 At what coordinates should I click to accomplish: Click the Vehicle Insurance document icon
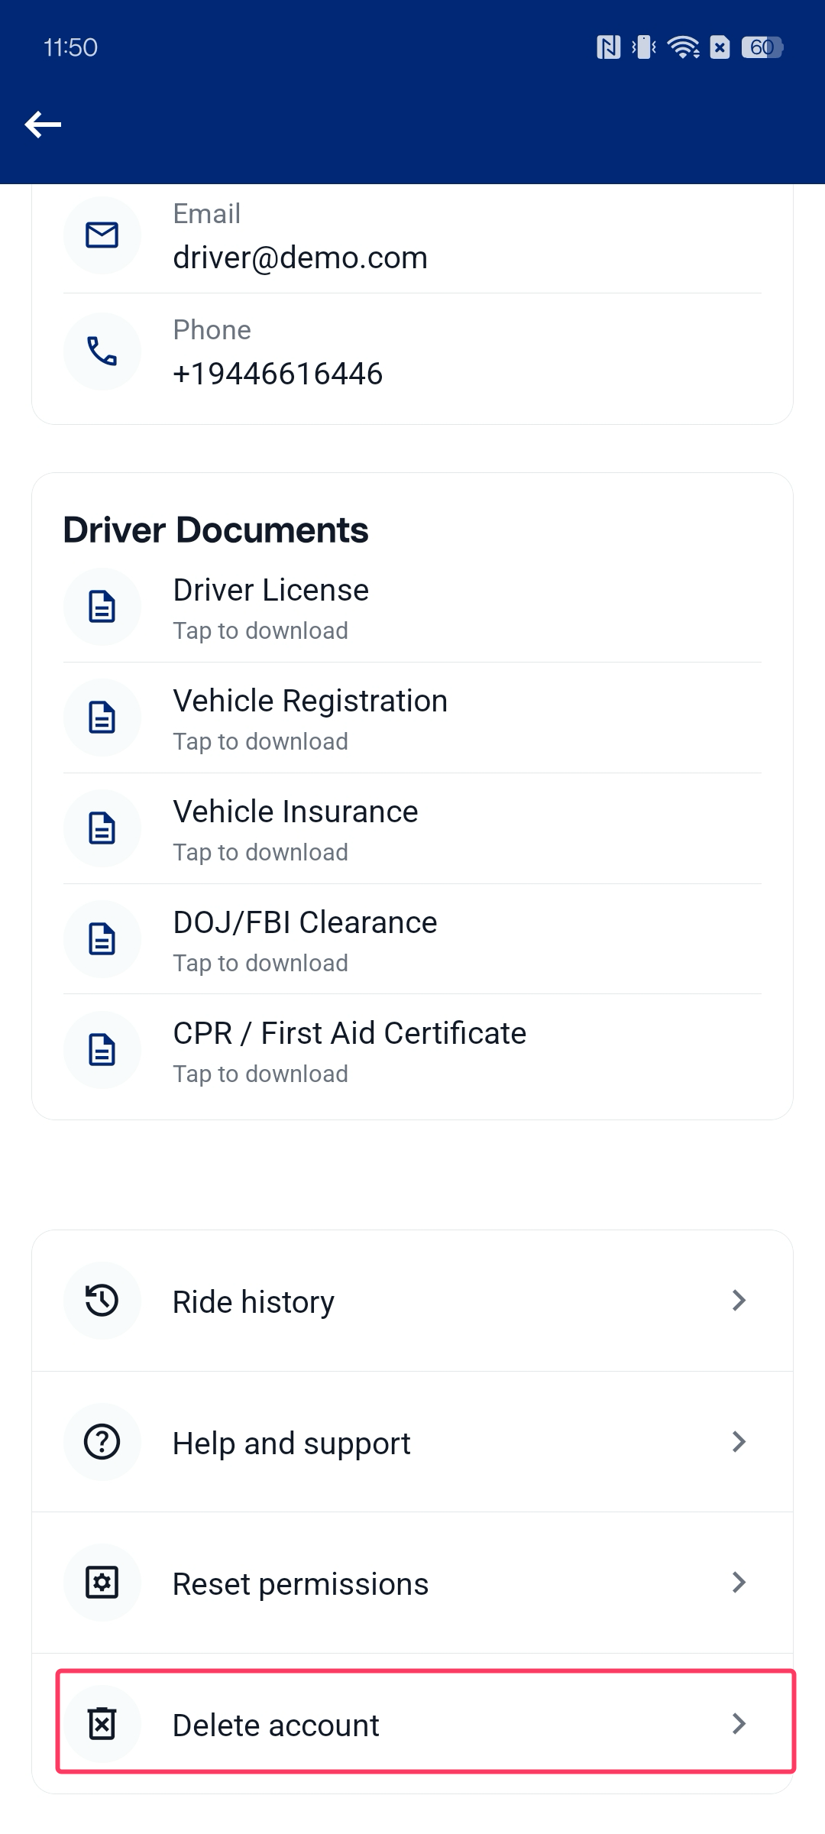(102, 828)
